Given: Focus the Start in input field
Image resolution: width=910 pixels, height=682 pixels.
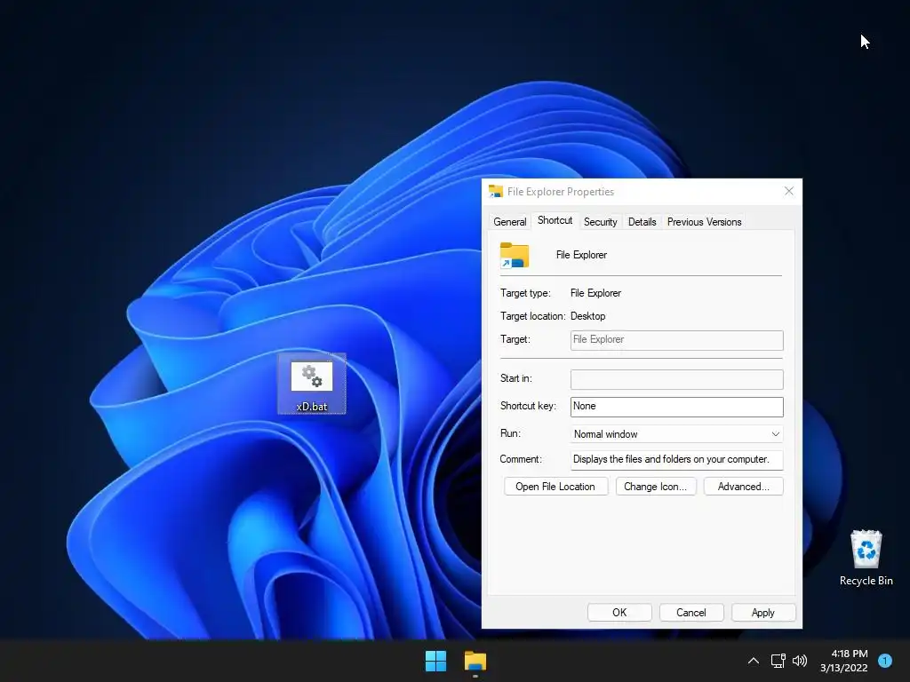Looking at the screenshot, I should [x=676, y=379].
